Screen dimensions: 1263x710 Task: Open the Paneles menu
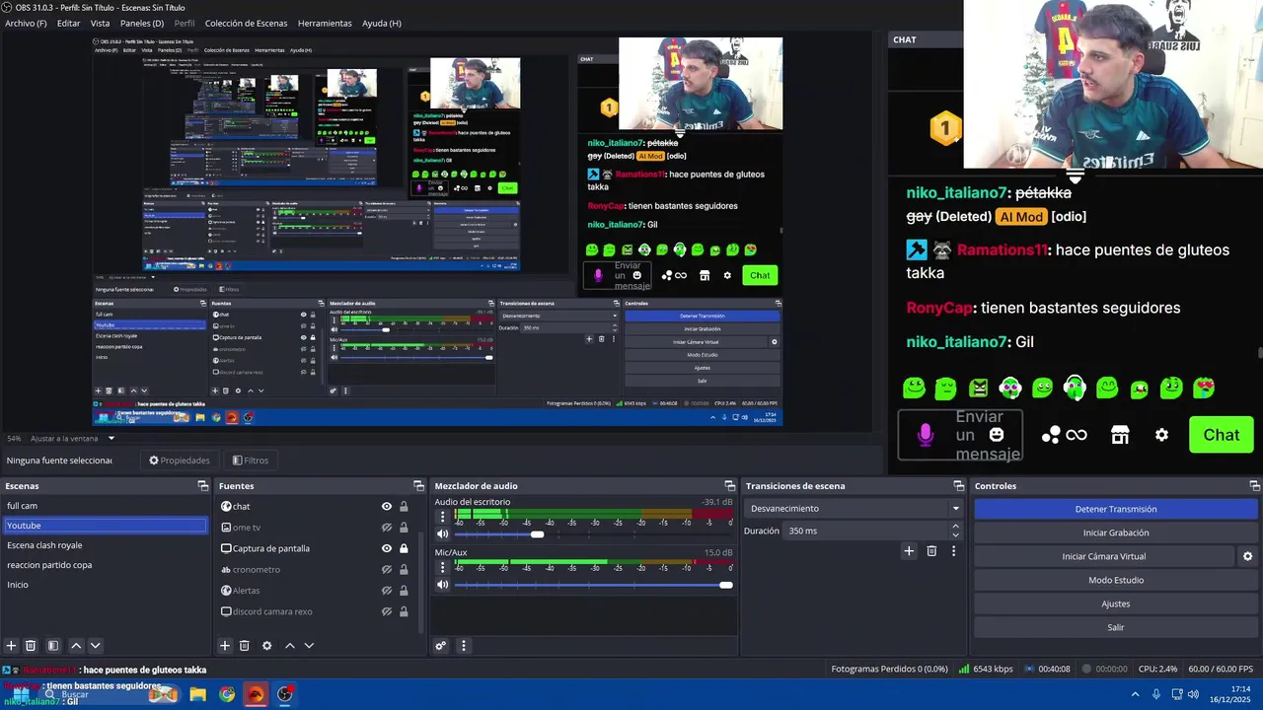[142, 23]
